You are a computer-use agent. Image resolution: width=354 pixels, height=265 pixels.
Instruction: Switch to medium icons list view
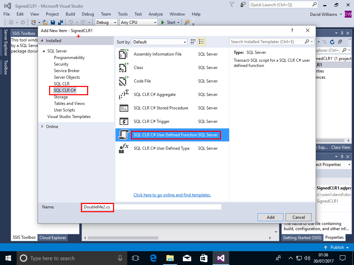pos(202,42)
